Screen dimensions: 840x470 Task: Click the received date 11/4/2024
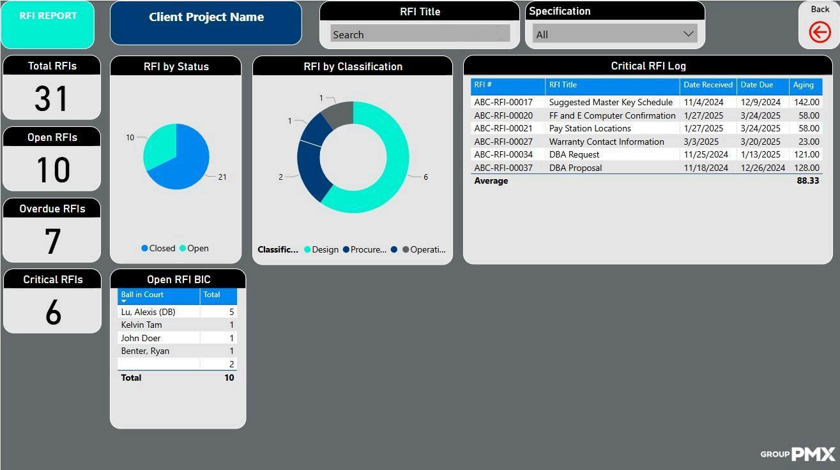(703, 102)
